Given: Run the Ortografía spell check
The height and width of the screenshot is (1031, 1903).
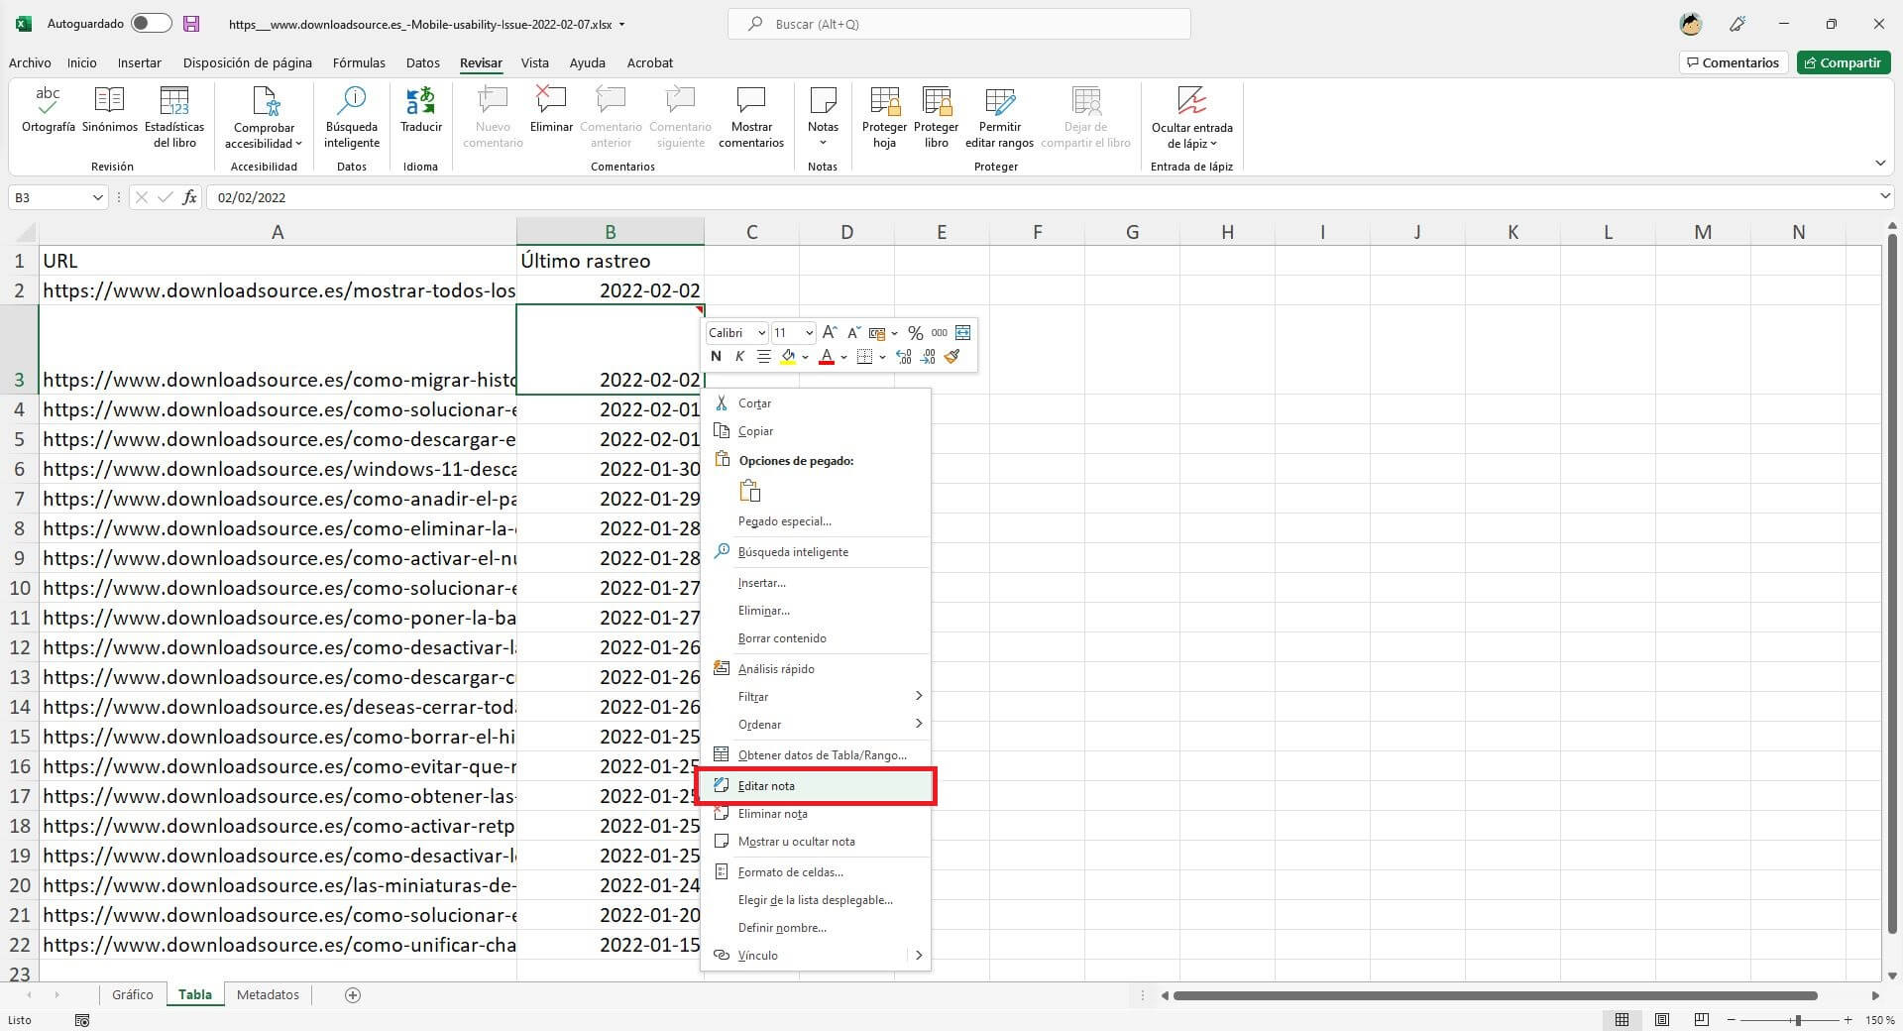Looking at the screenshot, I should (48, 110).
